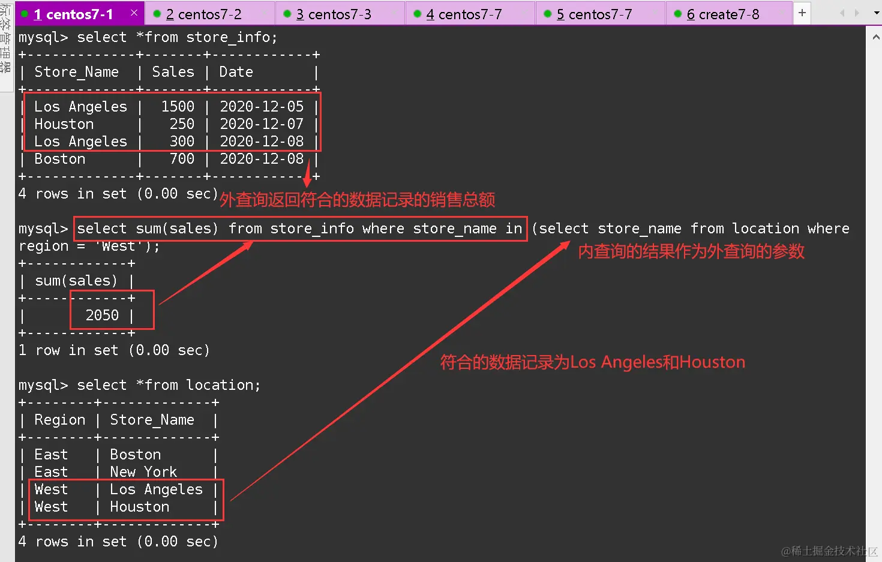Click the result value 2050
Image resolution: width=882 pixels, height=562 pixels.
[102, 315]
